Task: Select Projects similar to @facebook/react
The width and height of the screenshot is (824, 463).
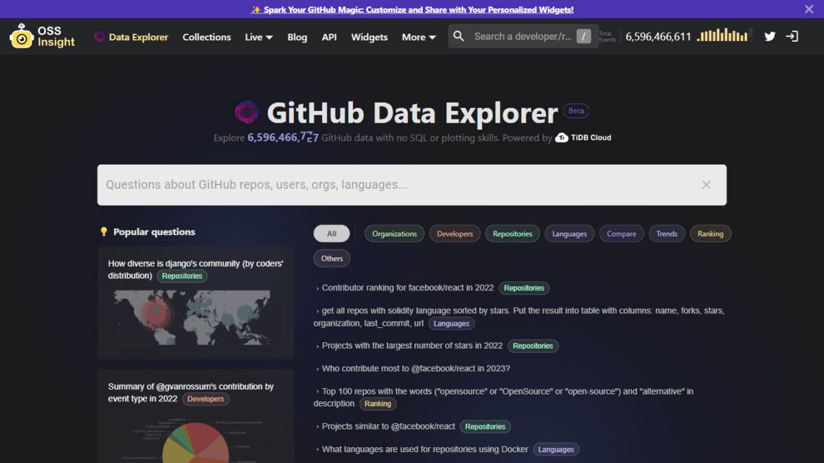Action: [x=389, y=427]
